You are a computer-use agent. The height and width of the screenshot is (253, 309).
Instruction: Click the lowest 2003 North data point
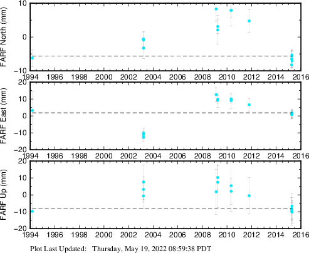pos(144,48)
